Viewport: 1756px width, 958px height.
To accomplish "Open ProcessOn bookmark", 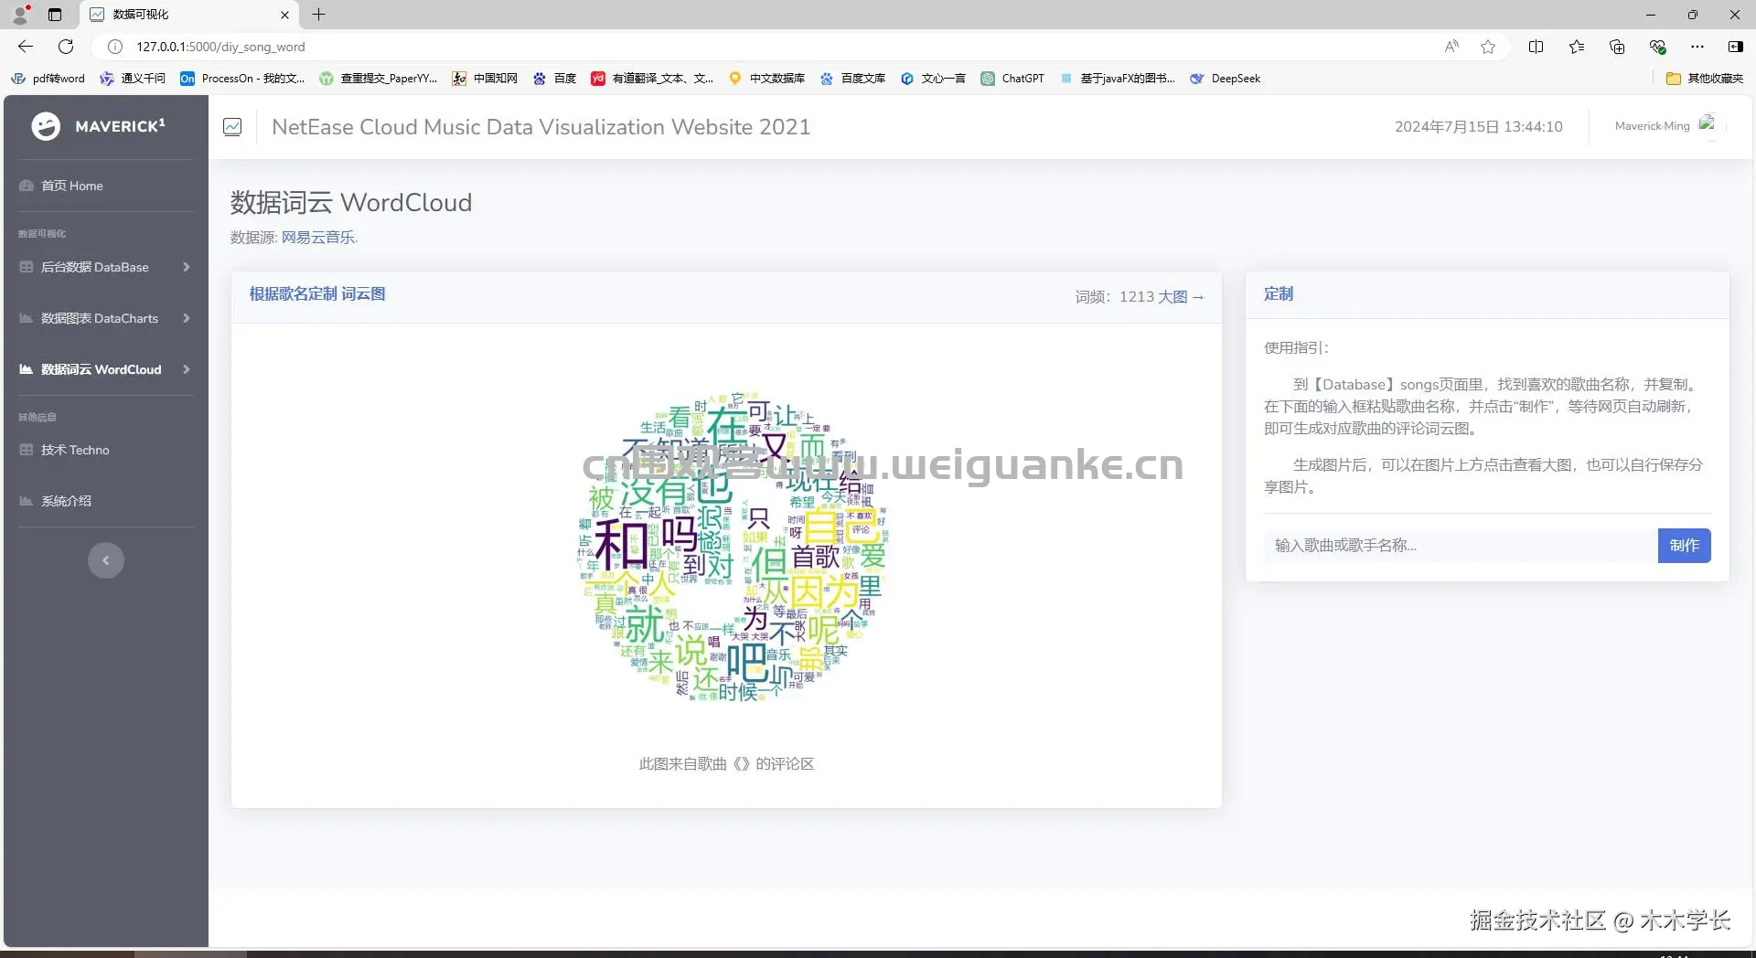I will click(x=242, y=79).
